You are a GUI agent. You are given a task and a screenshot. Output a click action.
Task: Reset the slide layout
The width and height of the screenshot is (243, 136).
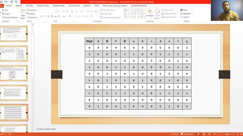[31, 14]
